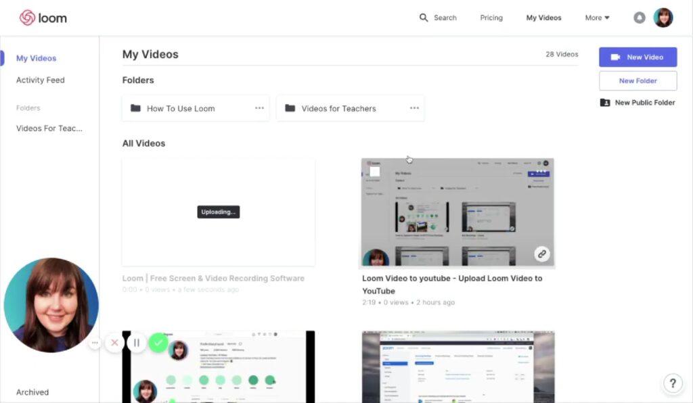Screen dimensions: 693x403
Task: Open the How To Use Loom folder
Action: (x=196, y=108)
